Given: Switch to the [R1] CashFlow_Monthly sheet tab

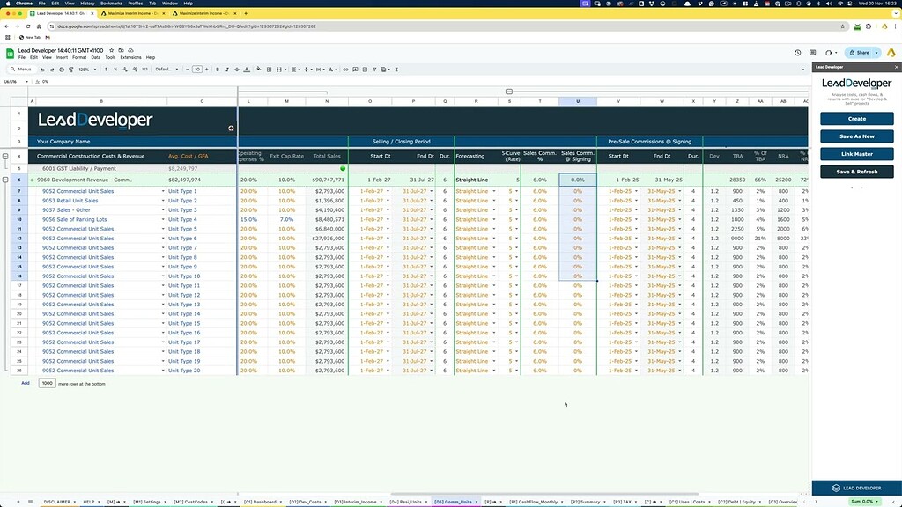Looking at the screenshot, I should point(533,502).
